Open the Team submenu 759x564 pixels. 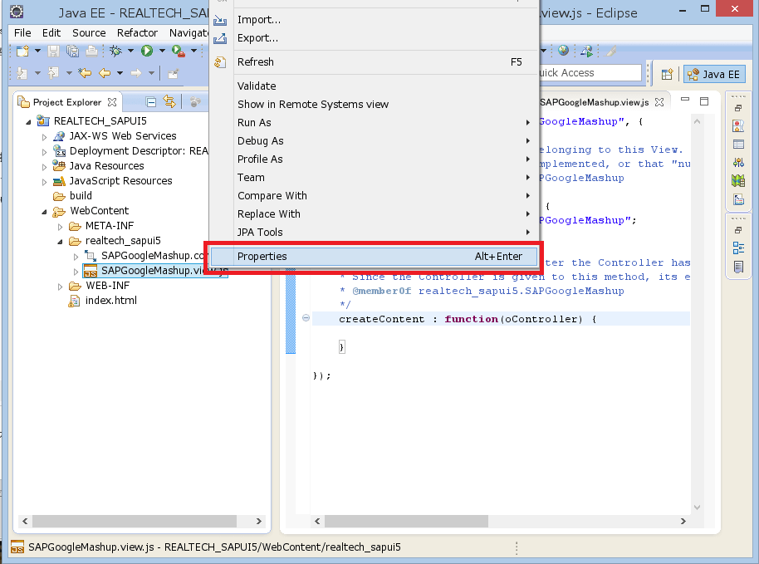pyautogui.click(x=375, y=177)
